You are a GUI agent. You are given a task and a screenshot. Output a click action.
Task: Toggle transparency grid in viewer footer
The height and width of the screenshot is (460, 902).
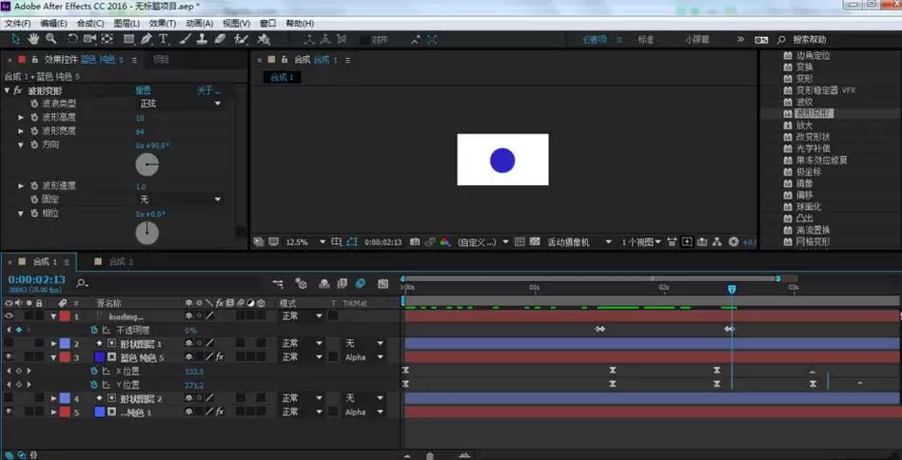tap(534, 242)
